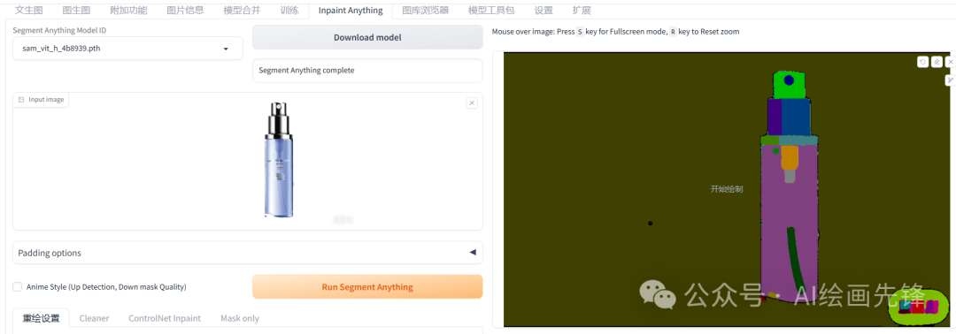Select the Inpaint Anything tab
Screen dimensions: 956x334
(x=351, y=11)
